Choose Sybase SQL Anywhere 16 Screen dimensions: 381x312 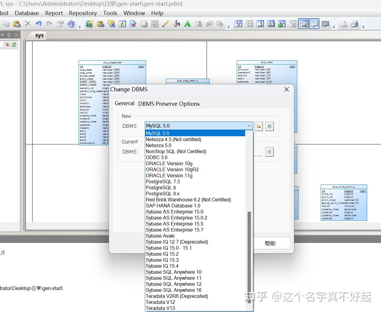195,290
